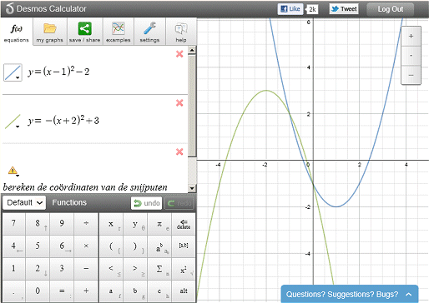429x303 pixels.
Task: Select the Functions keypad tab
Action: tap(69, 202)
